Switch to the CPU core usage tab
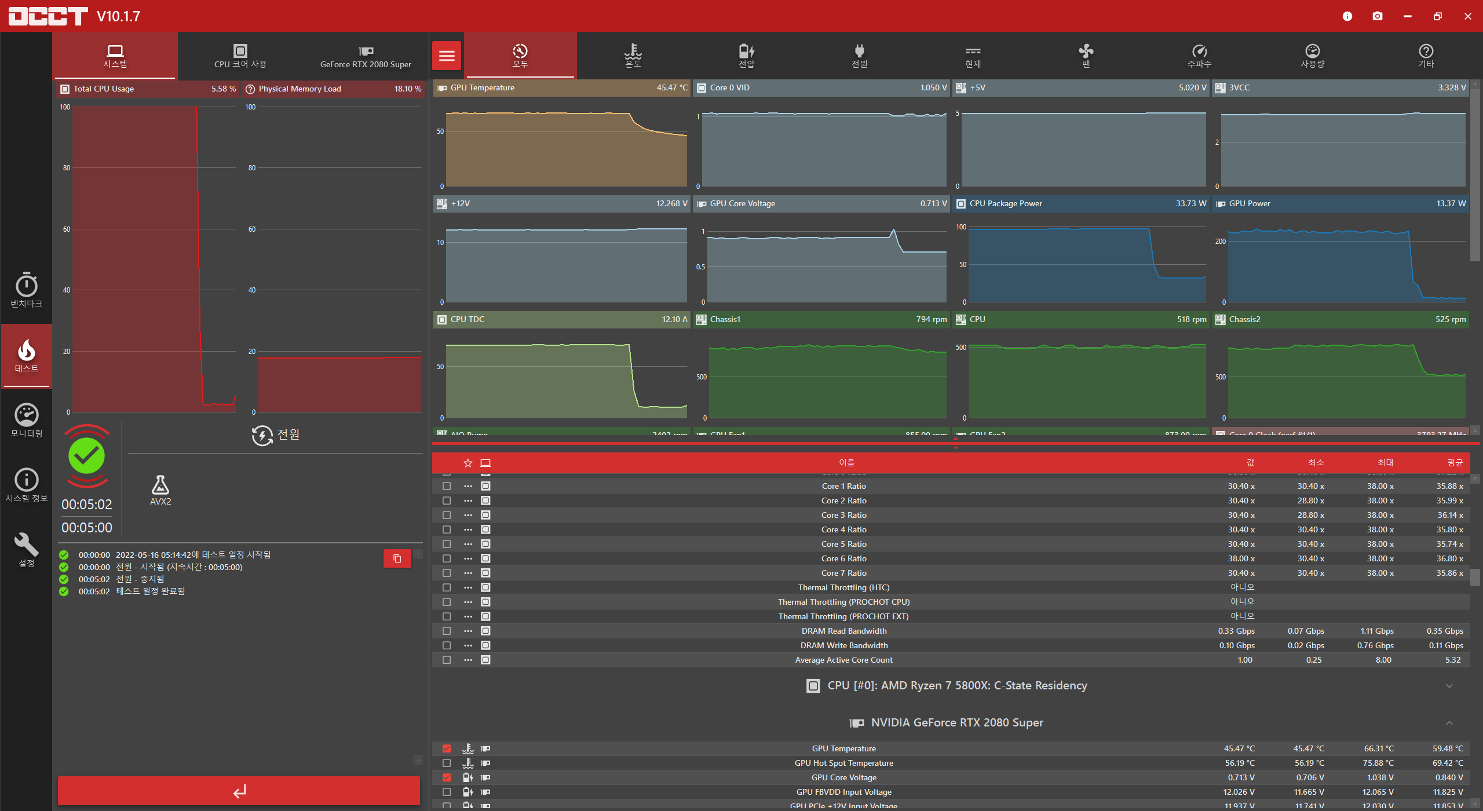This screenshot has width=1483, height=811. 240,56
